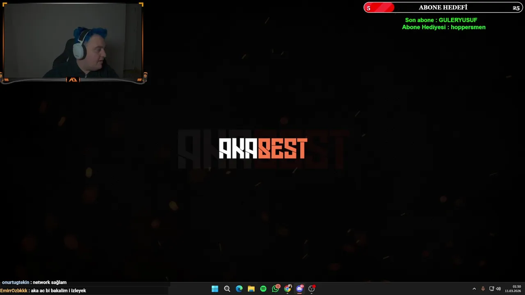Image resolution: width=525 pixels, height=295 pixels.
Task: Click subscriber goal target number 25
Action: [516, 8]
